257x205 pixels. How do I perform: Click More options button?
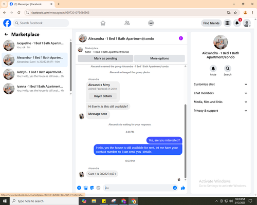pos(159,58)
